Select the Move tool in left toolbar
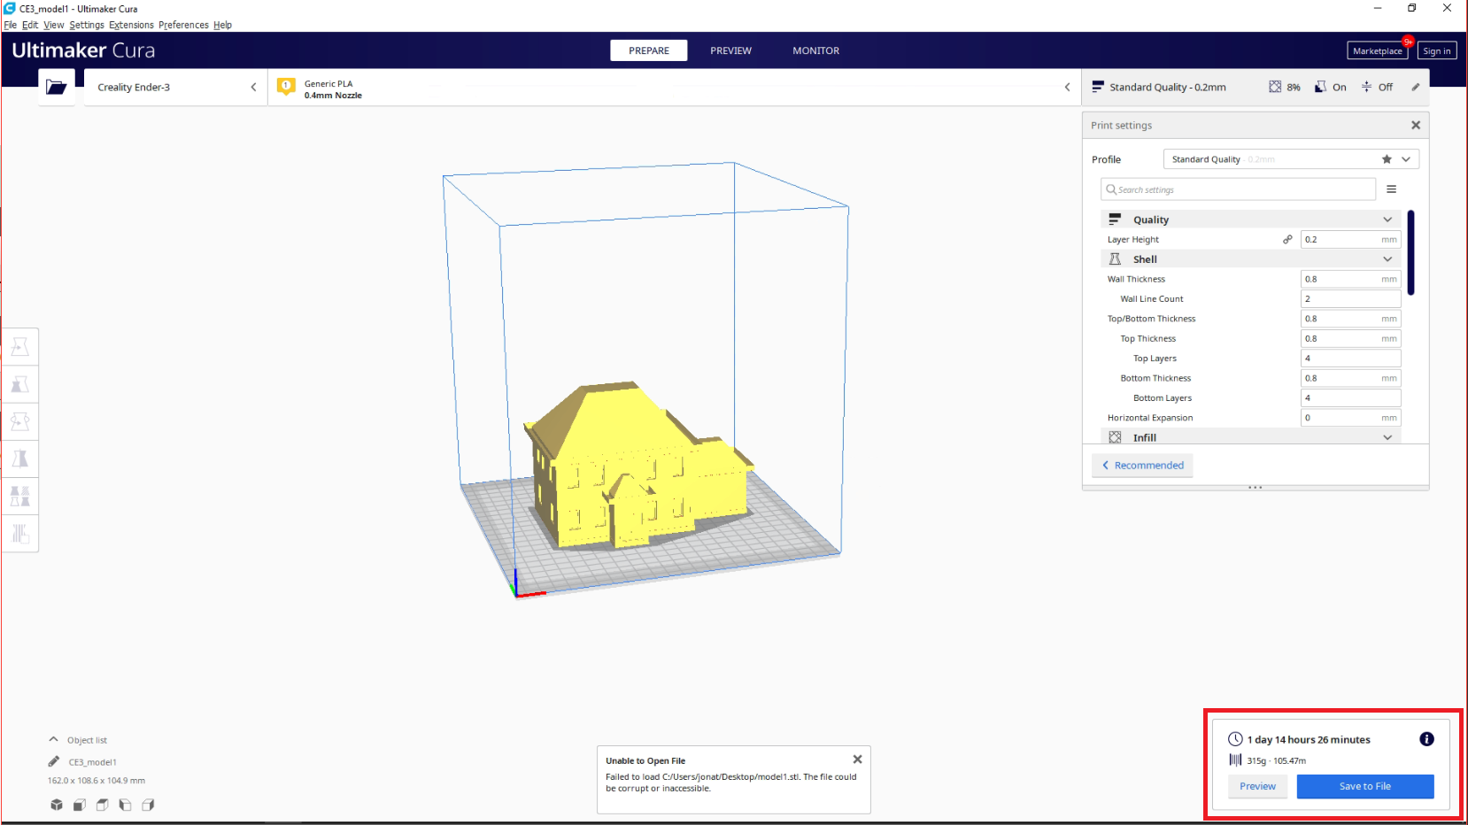Viewport: 1468px width, 825px height. tap(19, 347)
